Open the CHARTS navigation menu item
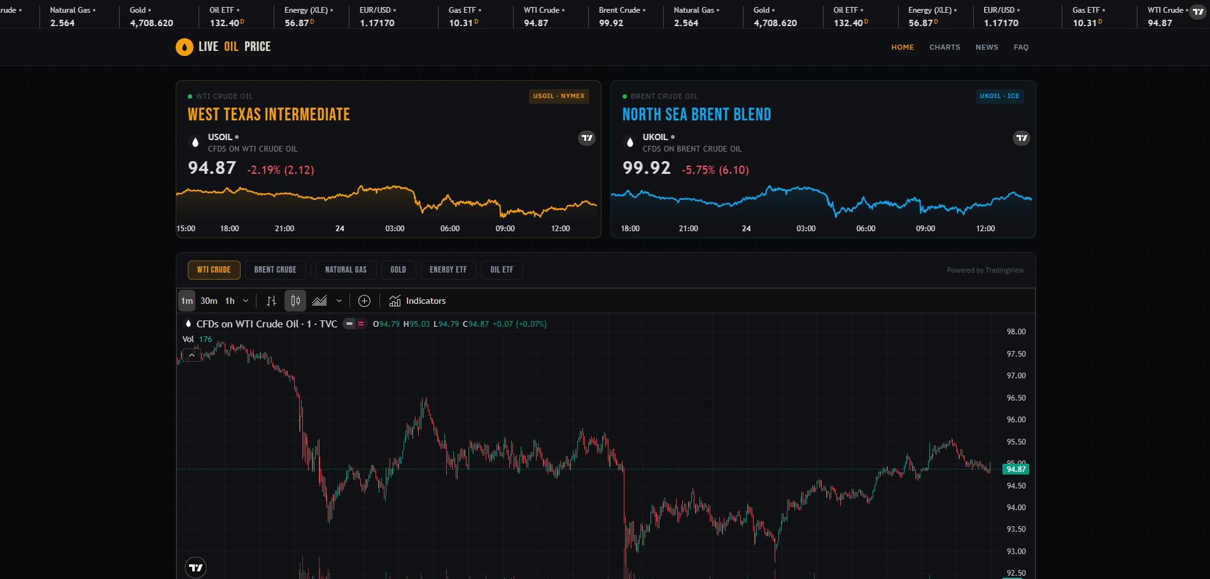 pyautogui.click(x=945, y=47)
